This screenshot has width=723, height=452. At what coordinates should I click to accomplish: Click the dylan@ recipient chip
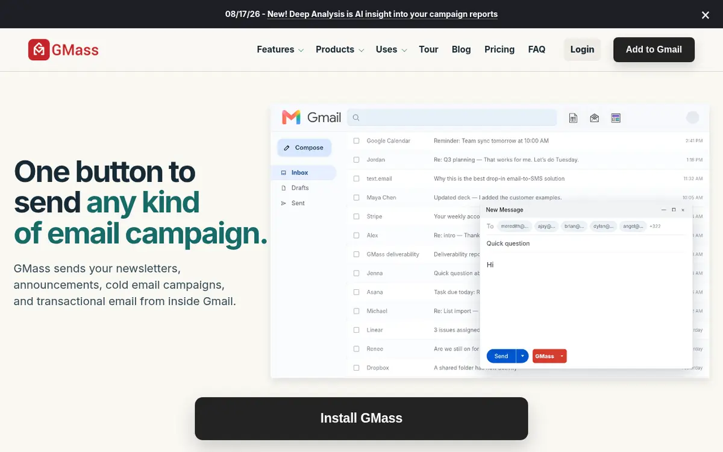click(602, 226)
